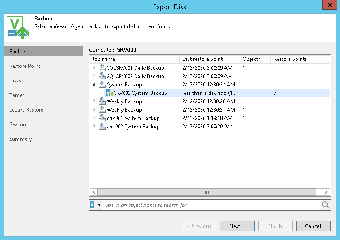The width and height of the screenshot is (340, 240).
Task: Click the Finish button
Action: 275,226
